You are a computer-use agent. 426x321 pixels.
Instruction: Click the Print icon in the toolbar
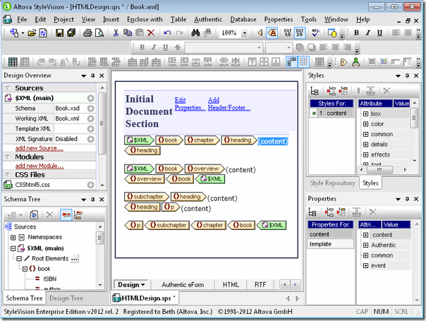point(86,33)
